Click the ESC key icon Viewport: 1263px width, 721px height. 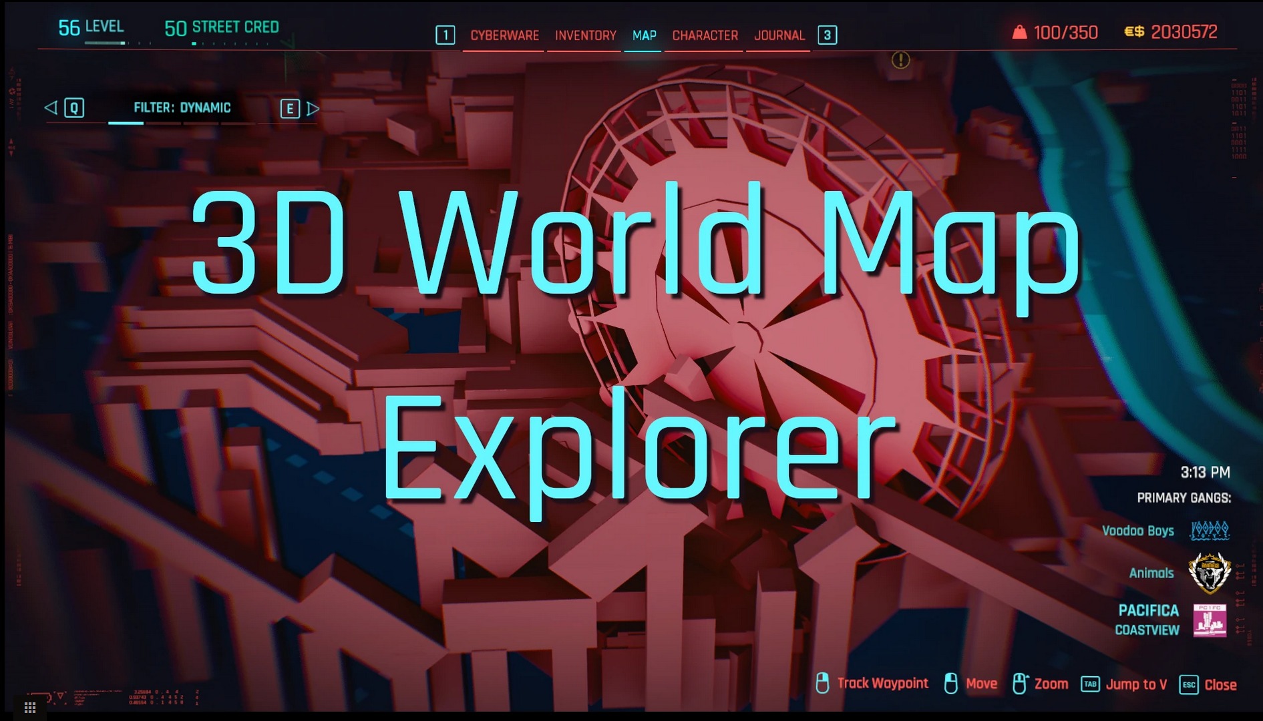(1189, 685)
